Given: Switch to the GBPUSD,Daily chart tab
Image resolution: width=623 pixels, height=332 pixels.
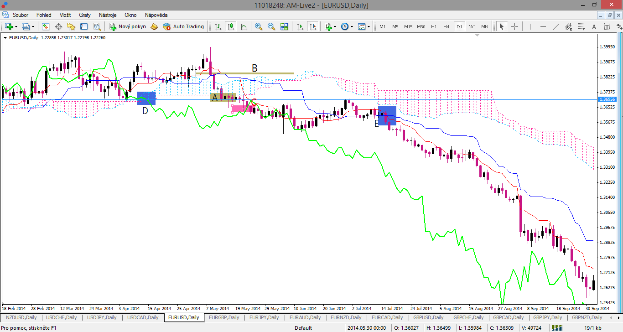Looking at the screenshot, I should (x=428, y=317).
